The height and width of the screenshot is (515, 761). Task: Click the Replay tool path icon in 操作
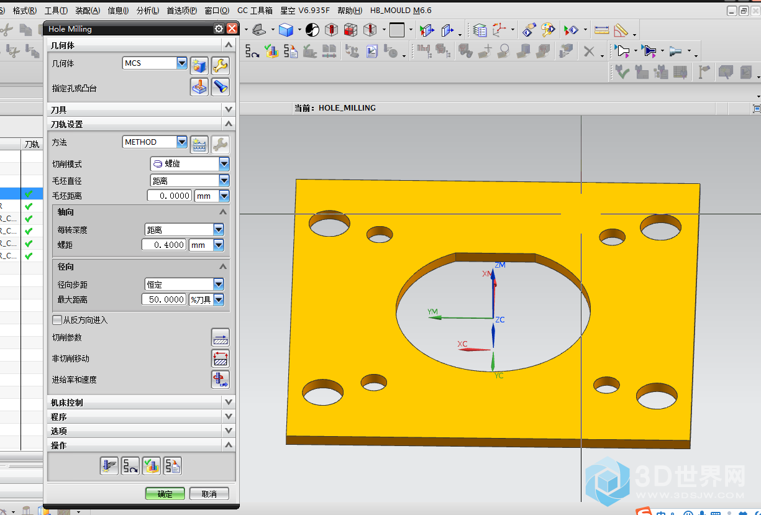130,466
